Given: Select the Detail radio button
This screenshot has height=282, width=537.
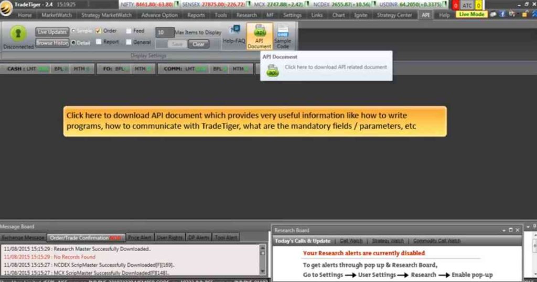Looking at the screenshot, I should coord(73,42).
